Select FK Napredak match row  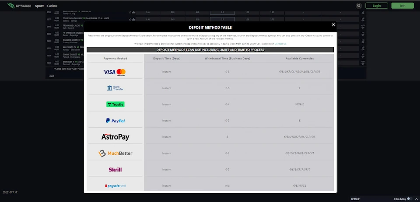pyautogui.click(x=65, y=34)
